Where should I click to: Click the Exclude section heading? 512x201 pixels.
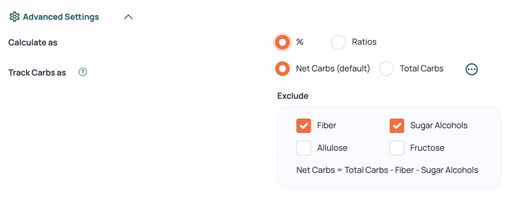292,96
